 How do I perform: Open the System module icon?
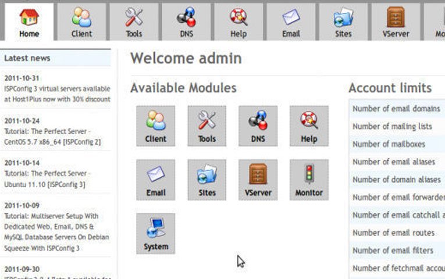coord(155,233)
